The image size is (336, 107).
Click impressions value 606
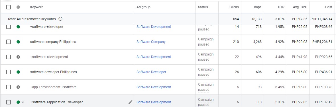point(259,72)
